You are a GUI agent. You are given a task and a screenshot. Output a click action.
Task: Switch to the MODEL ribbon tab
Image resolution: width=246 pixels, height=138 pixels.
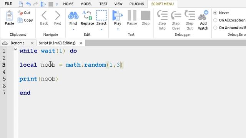coord(86,4)
